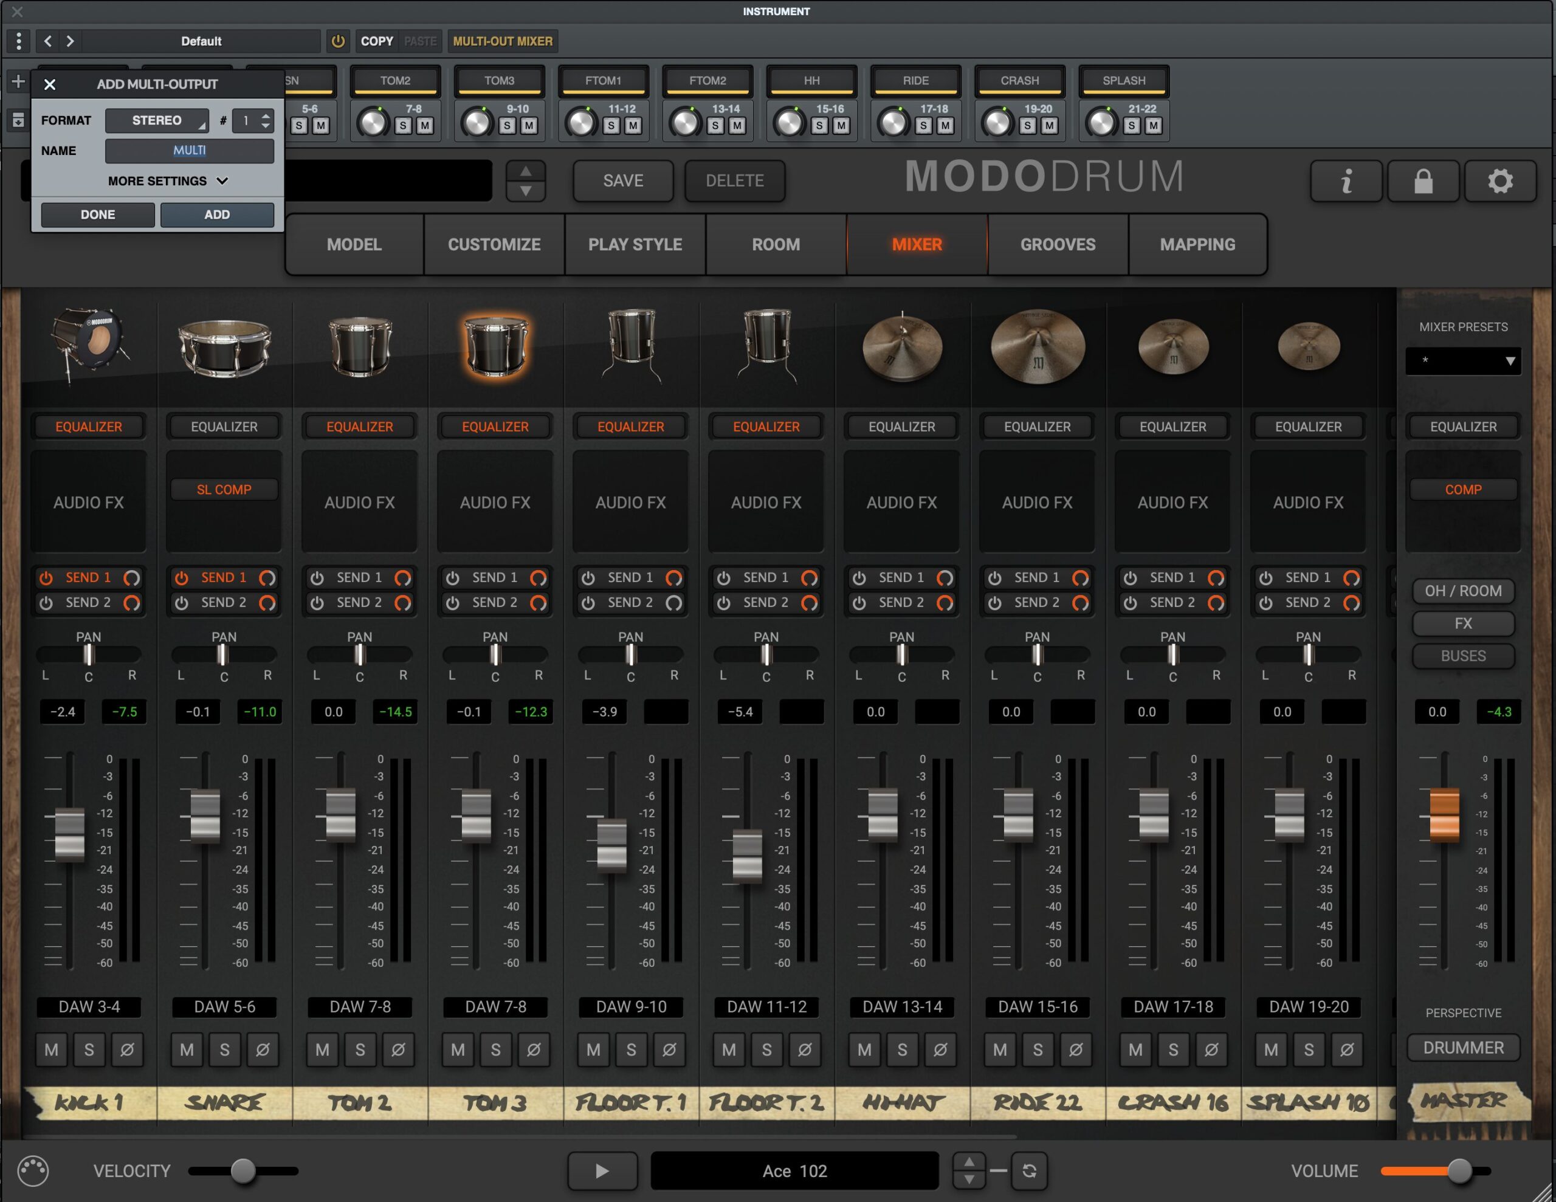Click the NAME field containing MULTI

click(x=190, y=150)
